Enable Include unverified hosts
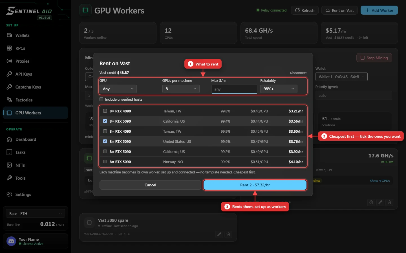This screenshot has width=406, height=253. (101, 99)
